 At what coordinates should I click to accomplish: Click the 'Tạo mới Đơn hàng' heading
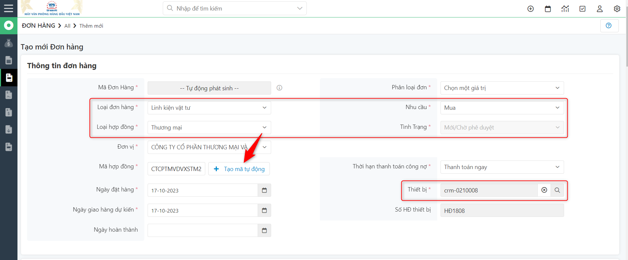(52, 47)
